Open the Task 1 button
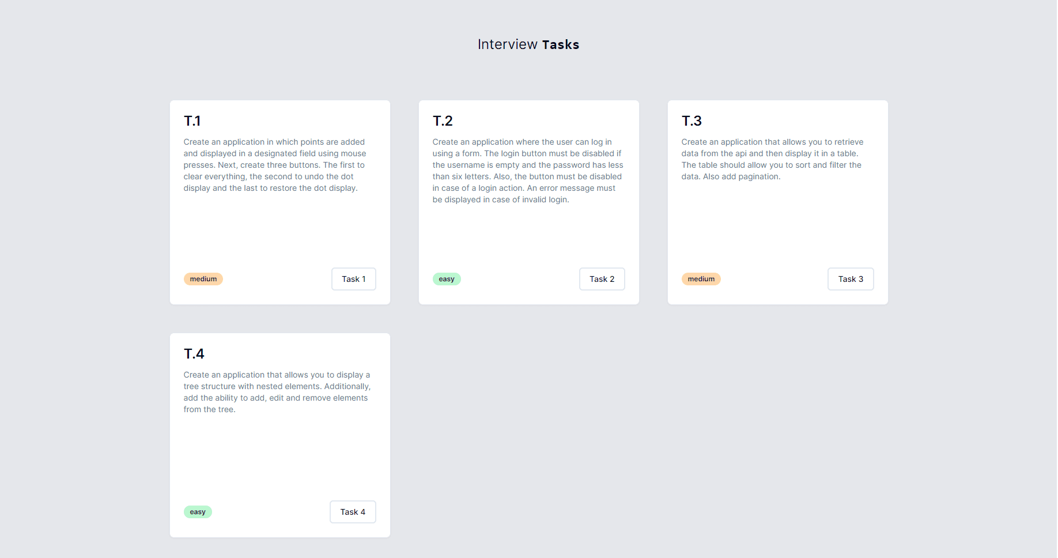1058x558 pixels. coord(353,279)
